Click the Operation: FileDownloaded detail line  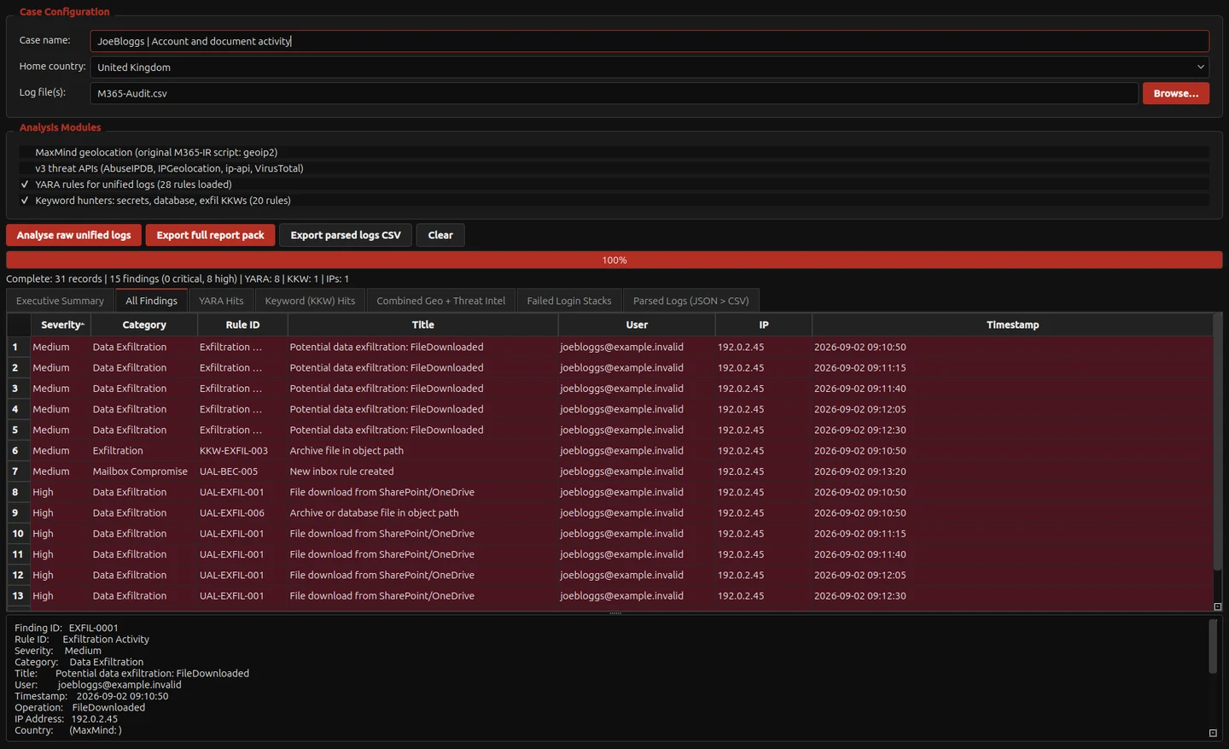[x=80, y=707]
